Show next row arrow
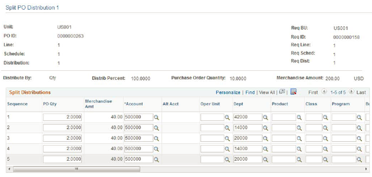 (352, 92)
